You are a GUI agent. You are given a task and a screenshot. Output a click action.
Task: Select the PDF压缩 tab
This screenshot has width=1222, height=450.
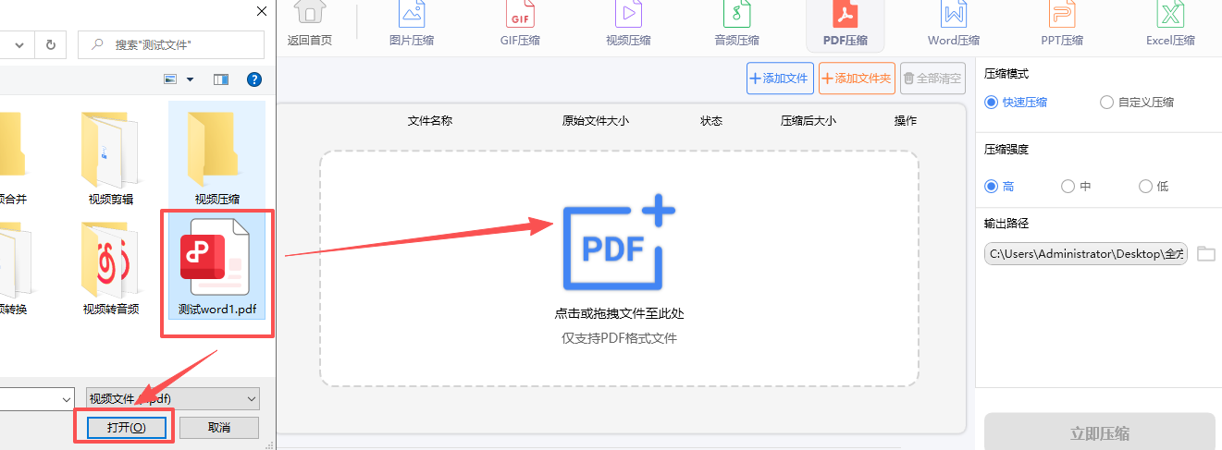point(845,25)
